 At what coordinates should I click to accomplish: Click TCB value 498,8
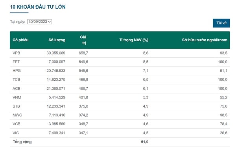[83, 79]
